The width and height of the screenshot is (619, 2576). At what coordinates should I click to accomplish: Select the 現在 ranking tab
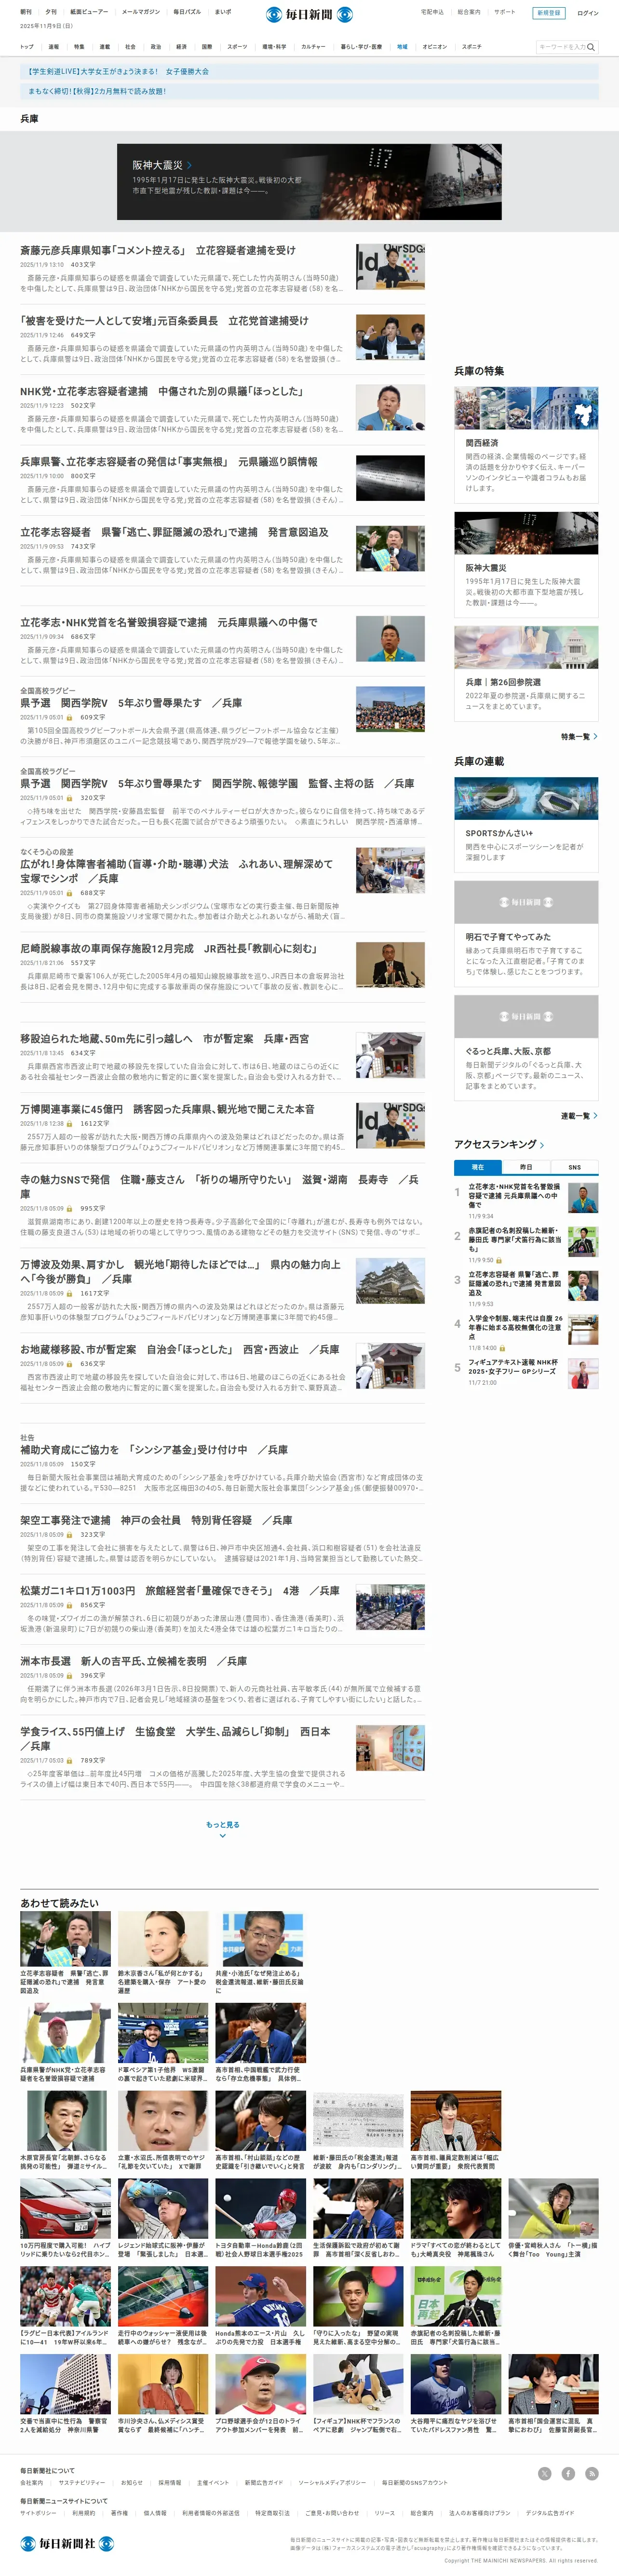pyautogui.click(x=478, y=1167)
